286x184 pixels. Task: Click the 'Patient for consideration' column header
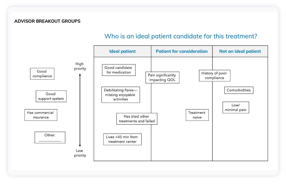point(182,51)
